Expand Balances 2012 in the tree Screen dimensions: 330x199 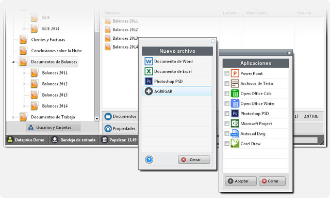[24, 84]
